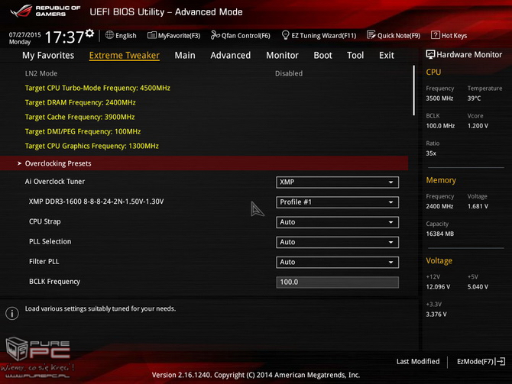Select the CPU Strap label
This screenshot has width=512, height=384.
(x=45, y=221)
